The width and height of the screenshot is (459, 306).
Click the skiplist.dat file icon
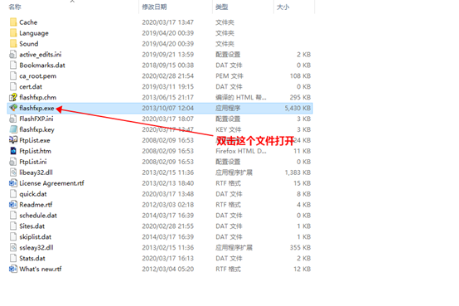tap(13, 236)
